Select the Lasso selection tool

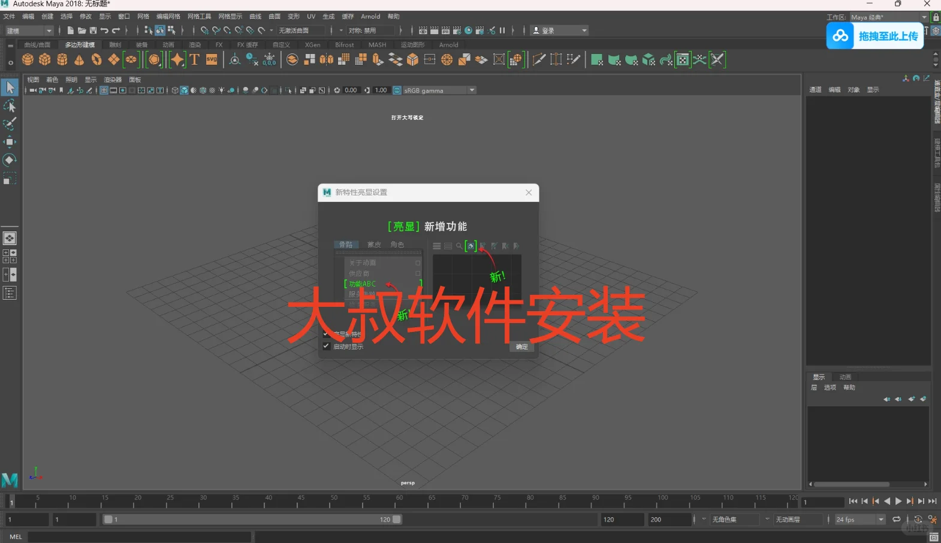[10, 106]
